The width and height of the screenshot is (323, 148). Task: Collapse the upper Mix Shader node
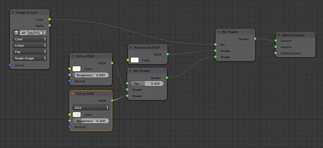pyautogui.click(x=218, y=32)
